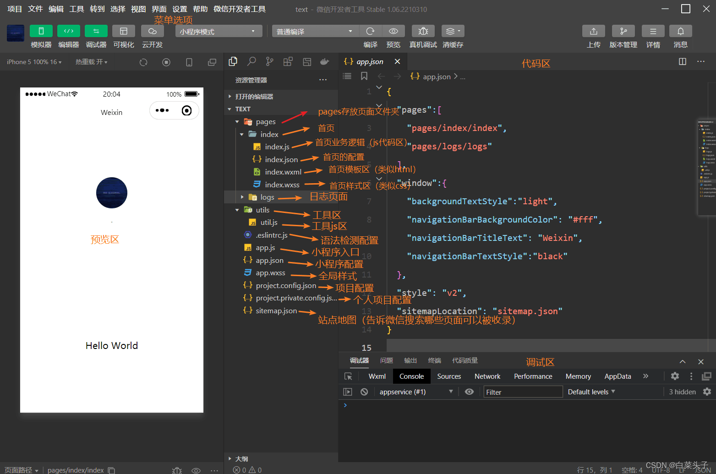This screenshot has width=716, height=474.
Task: Close the app.json editor tab
Action: [397, 61]
